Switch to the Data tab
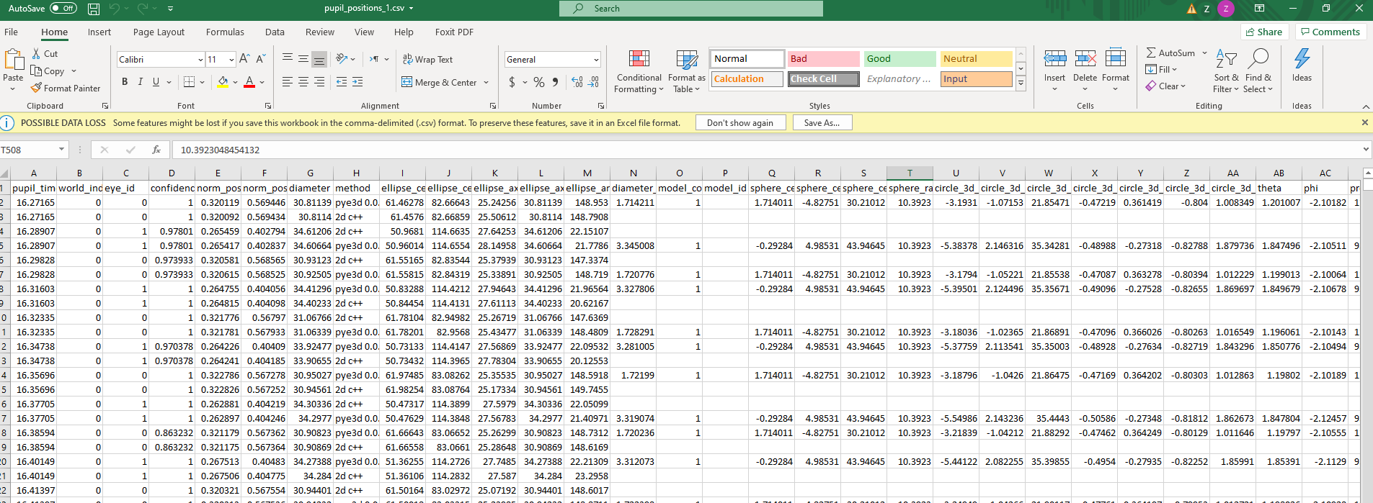This screenshot has height=503, width=1373. (275, 32)
